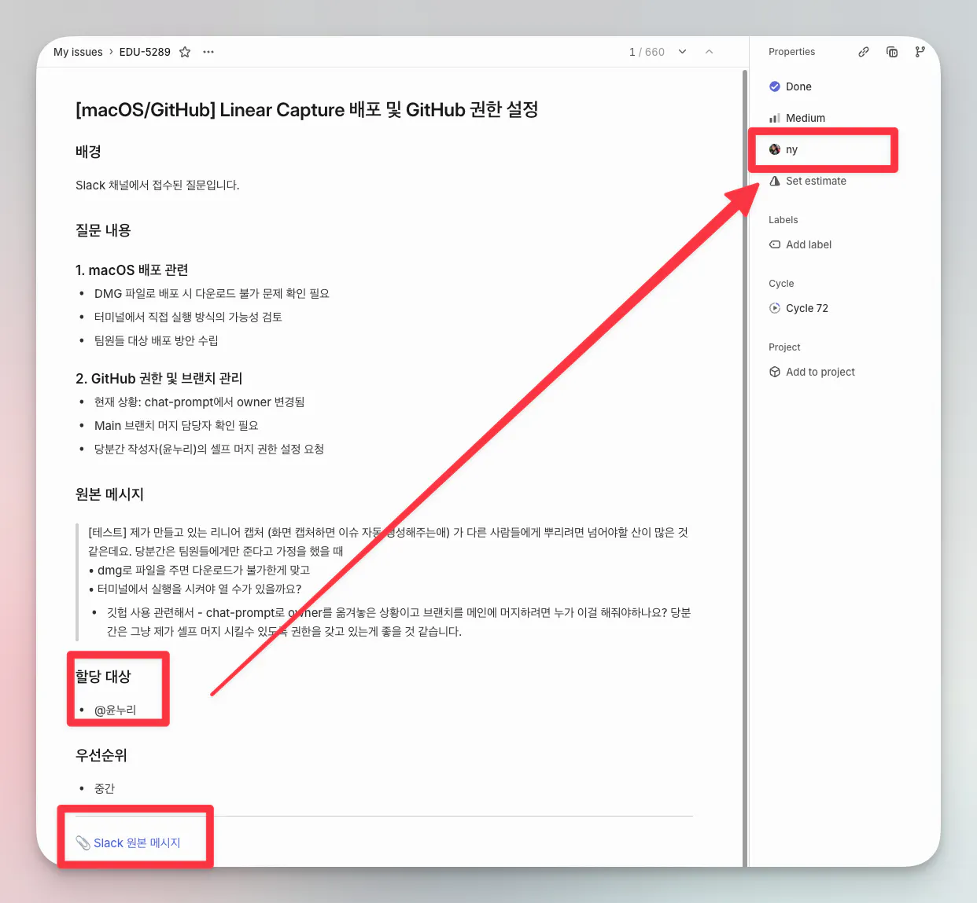Image resolution: width=977 pixels, height=903 pixels.
Task: Go to the previous issue with up chevron
Action: click(709, 52)
